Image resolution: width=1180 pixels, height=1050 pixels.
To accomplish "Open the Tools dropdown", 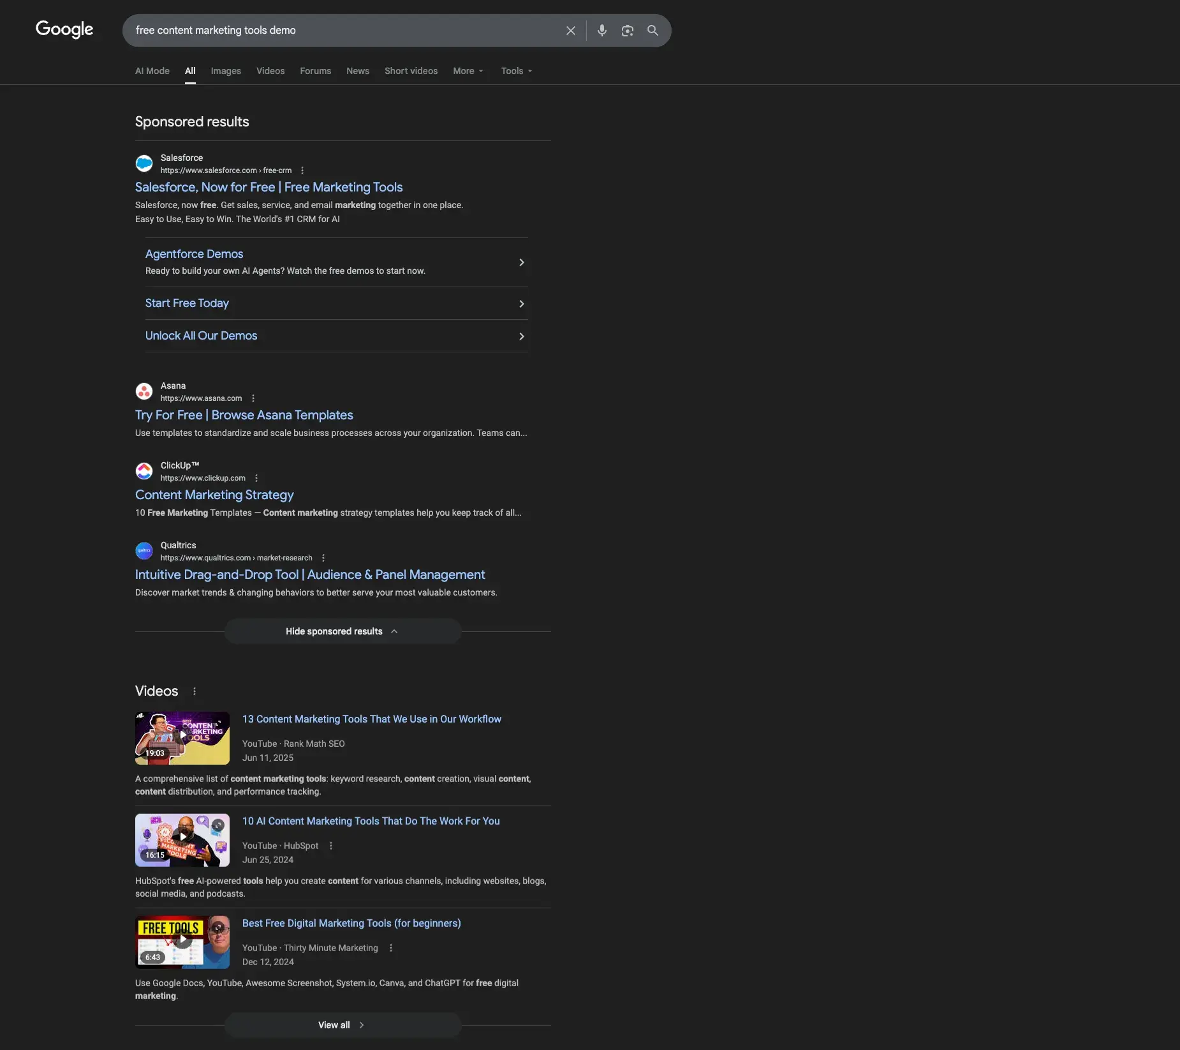I will 515,71.
